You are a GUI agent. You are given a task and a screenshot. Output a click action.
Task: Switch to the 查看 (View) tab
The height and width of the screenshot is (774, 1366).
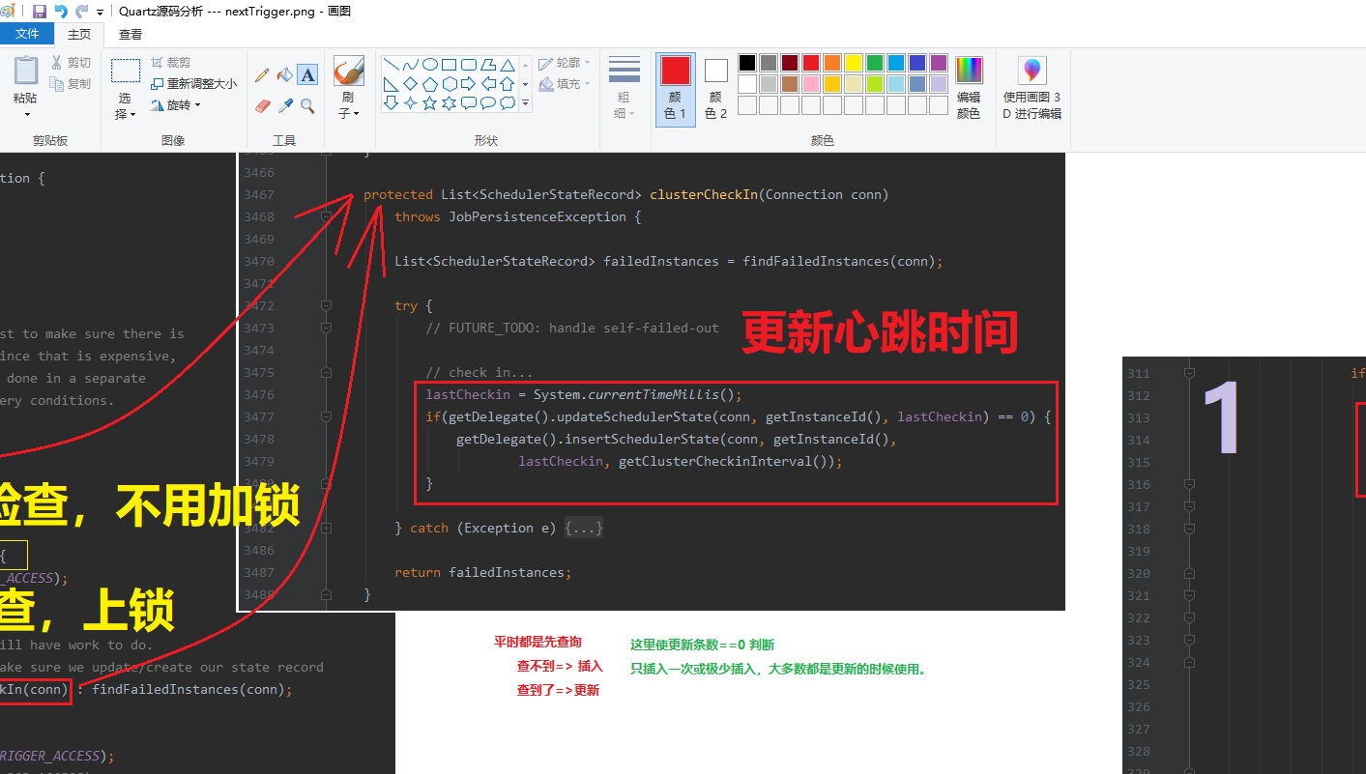pos(131,34)
